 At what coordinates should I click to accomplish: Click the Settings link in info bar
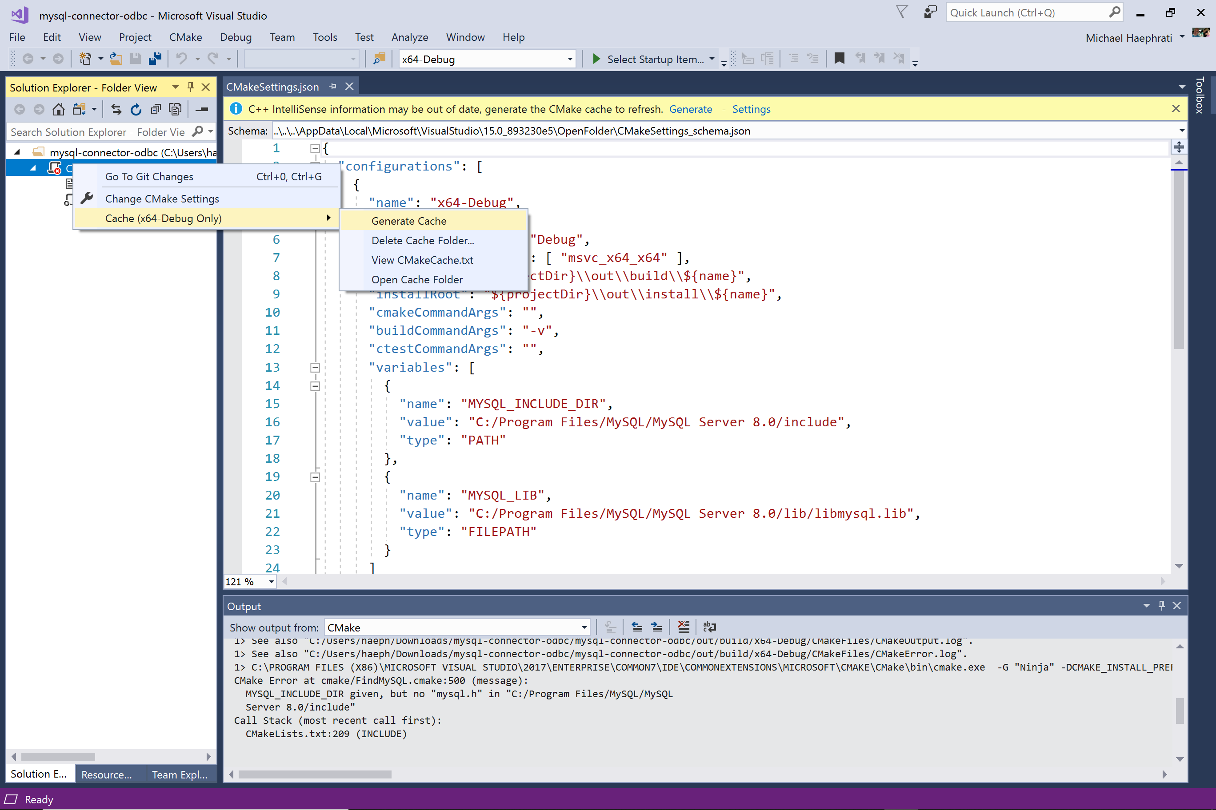751,109
